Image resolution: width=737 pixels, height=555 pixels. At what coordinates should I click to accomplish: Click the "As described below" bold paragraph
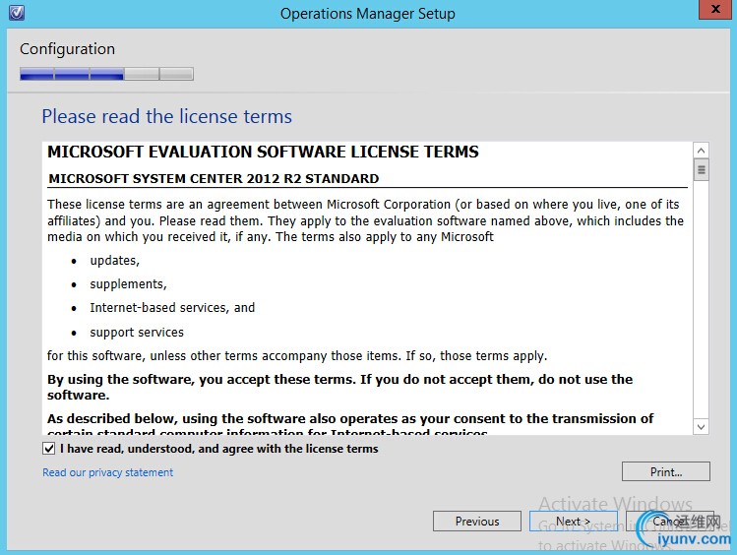pos(350,425)
